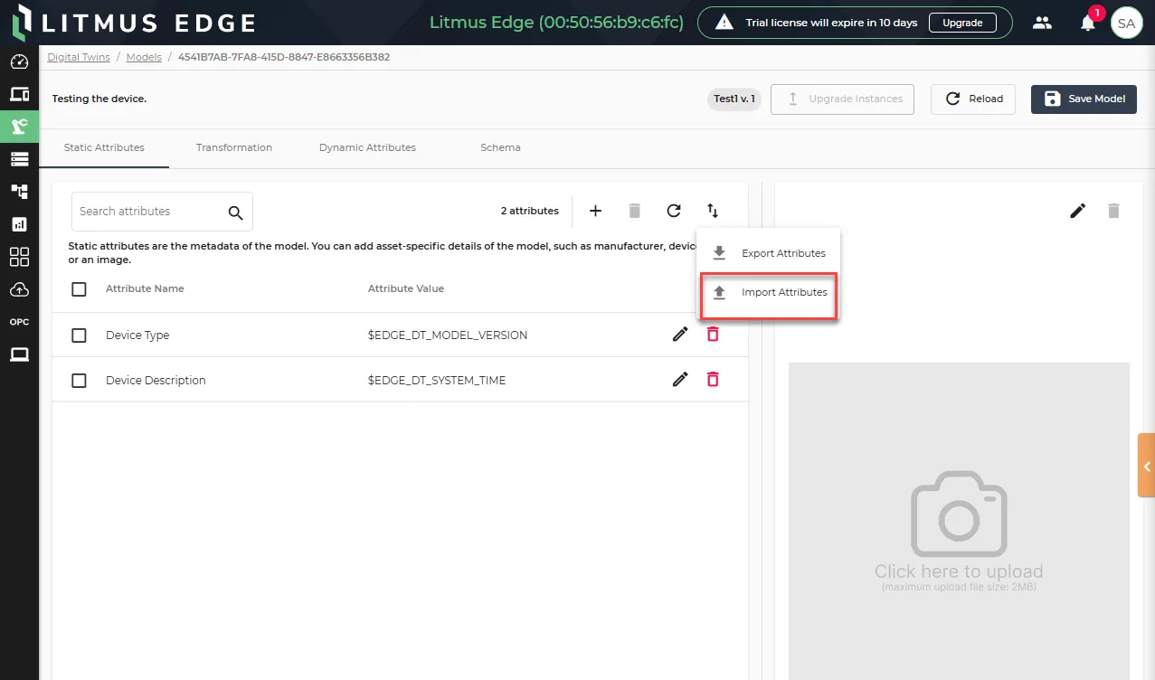Choose Export Attributes from the menu
The image size is (1155, 680).
[768, 253]
